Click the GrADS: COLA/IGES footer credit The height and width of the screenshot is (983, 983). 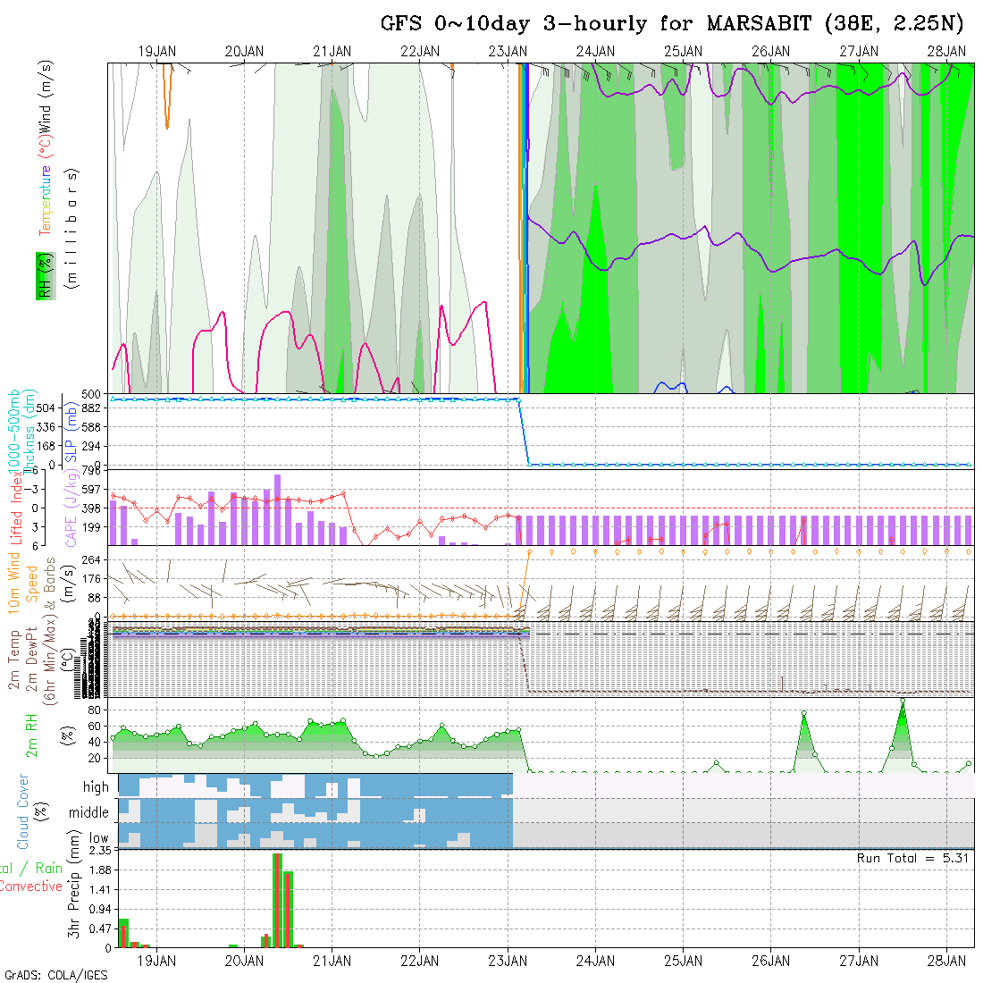point(55,975)
